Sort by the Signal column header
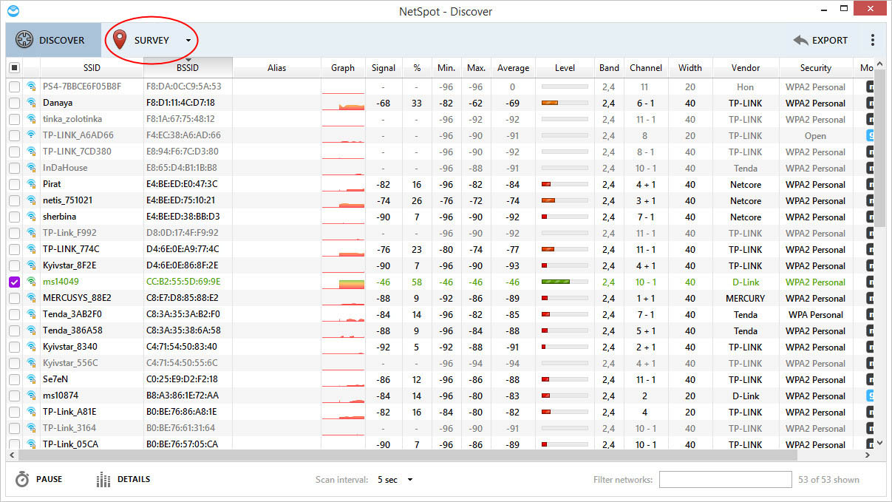This screenshot has width=892, height=502. tap(384, 67)
